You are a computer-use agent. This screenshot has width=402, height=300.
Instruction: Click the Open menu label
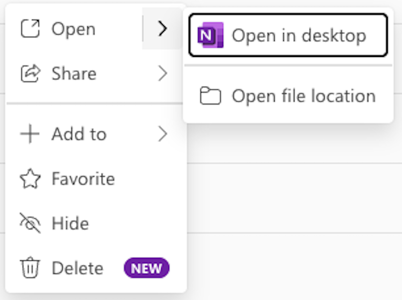point(74,29)
